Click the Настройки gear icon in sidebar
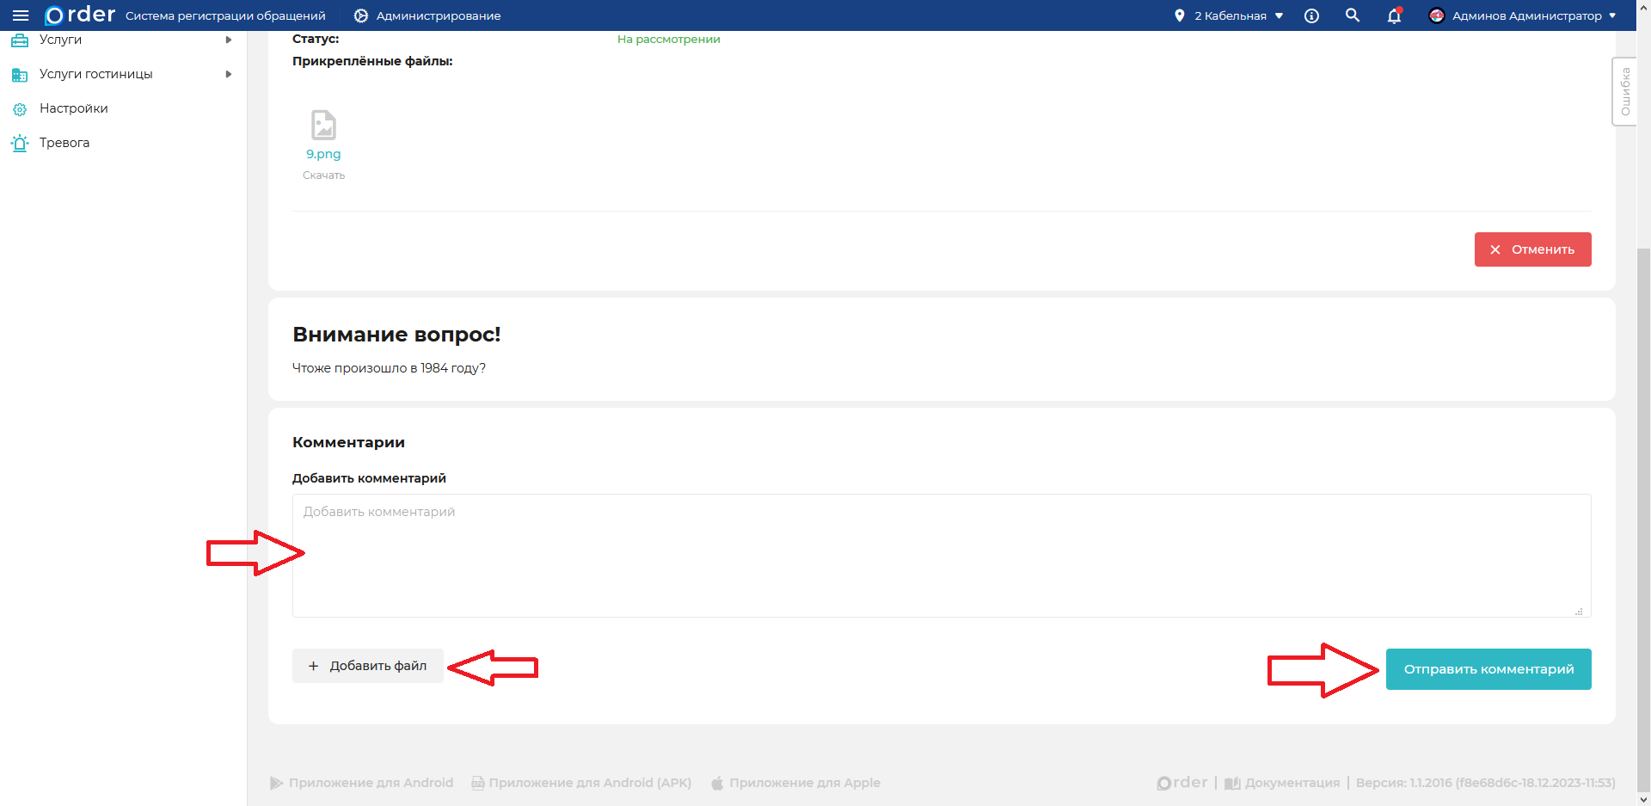 tap(20, 109)
